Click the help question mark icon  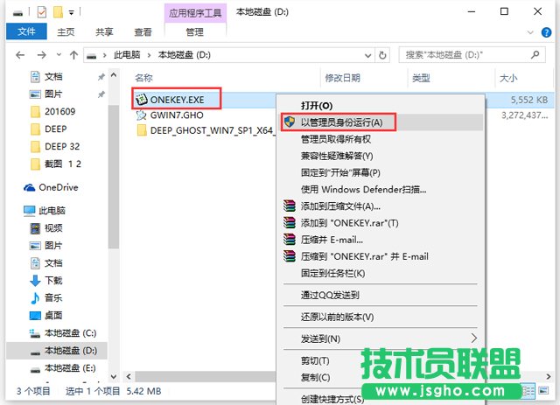pyautogui.click(x=548, y=32)
